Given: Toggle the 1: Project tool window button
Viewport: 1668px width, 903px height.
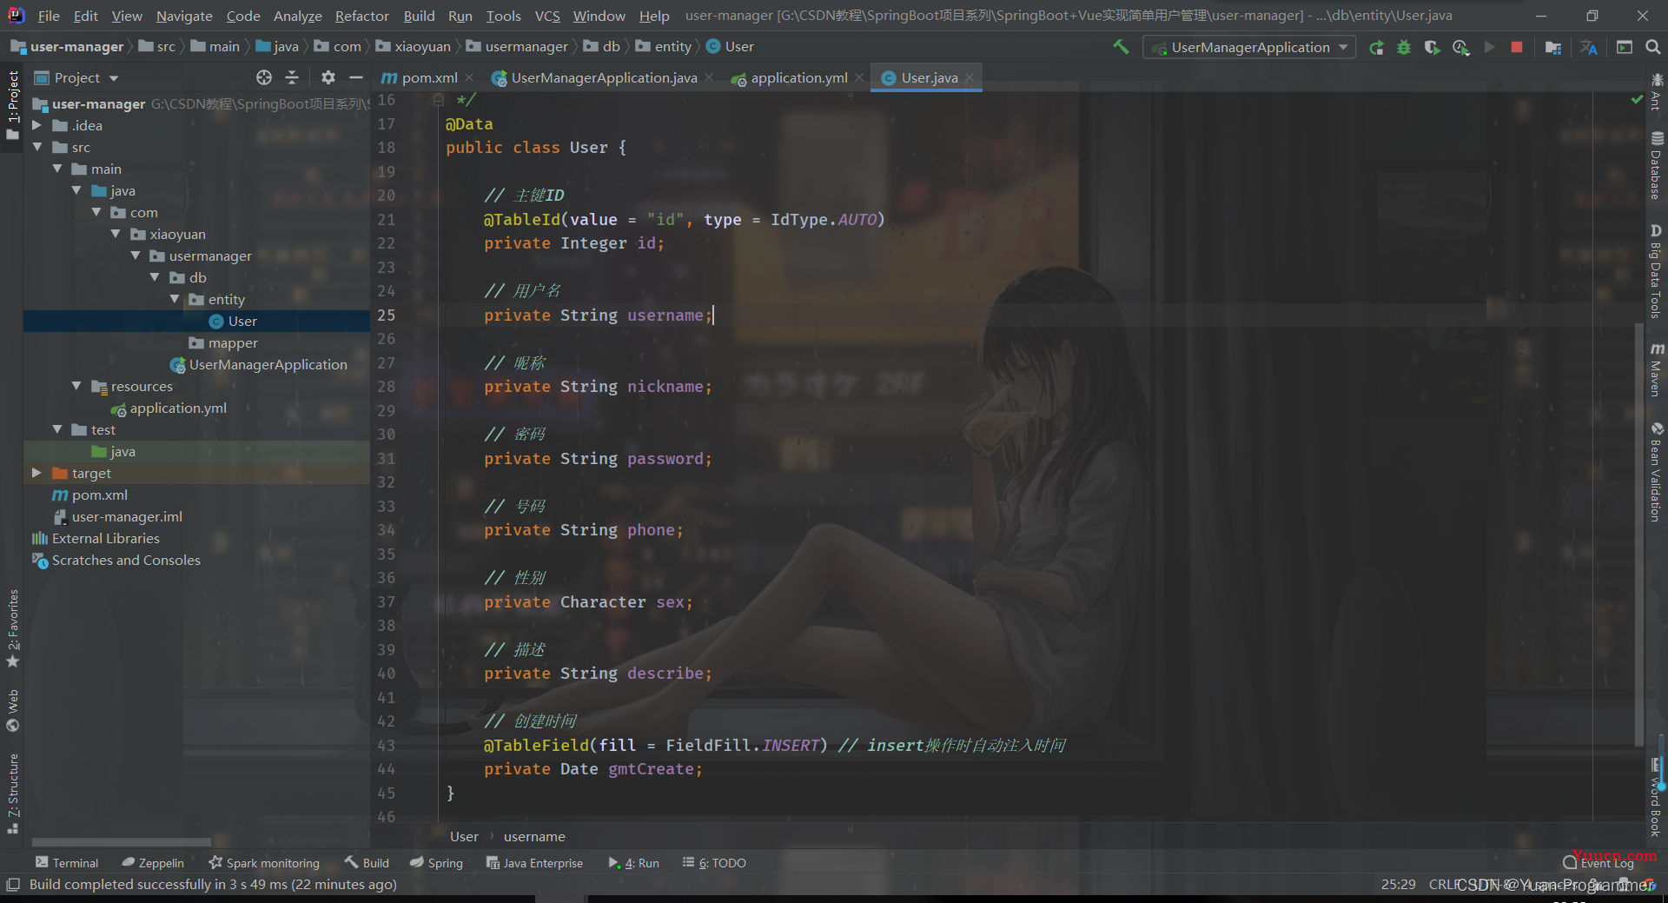Looking at the screenshot, I should (x=12, y=105).
